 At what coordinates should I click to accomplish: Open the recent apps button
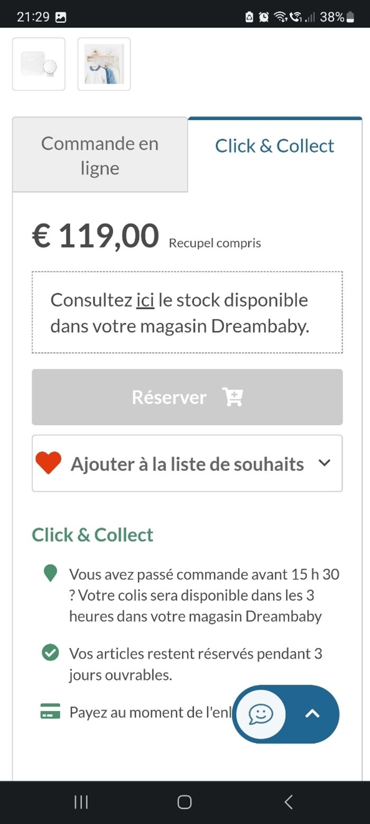pos(81,802)
